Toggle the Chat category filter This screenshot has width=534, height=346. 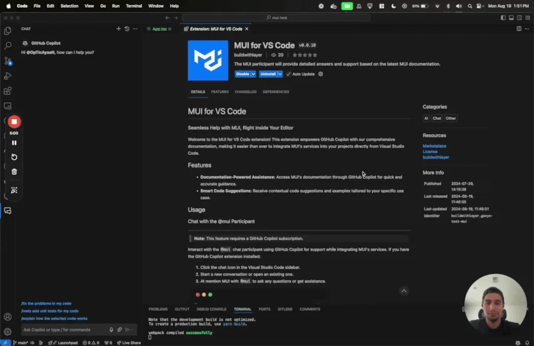pyautogui.click(x=436, y=118)
